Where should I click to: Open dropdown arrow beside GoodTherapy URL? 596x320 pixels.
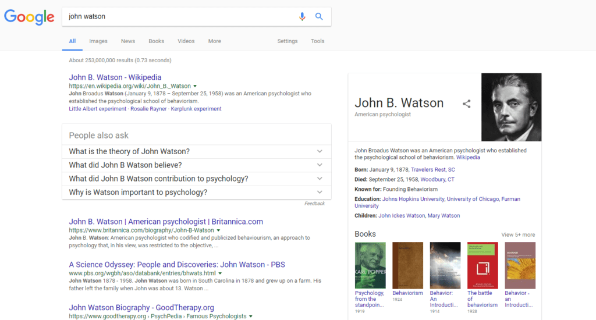(250, 317)
